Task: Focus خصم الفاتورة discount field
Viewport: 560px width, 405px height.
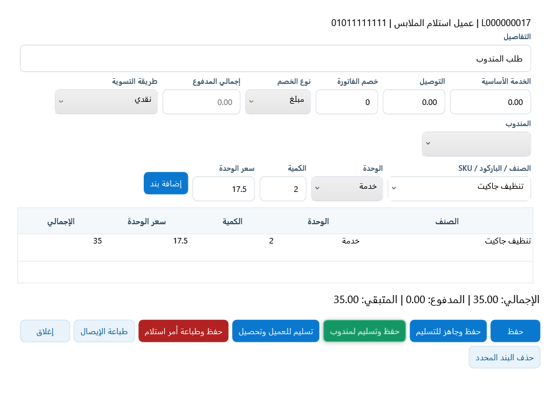Action: 347,102
